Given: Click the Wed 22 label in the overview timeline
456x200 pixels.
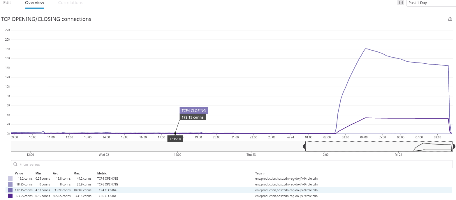Looking at the screenshot, I should pos(104,155).
